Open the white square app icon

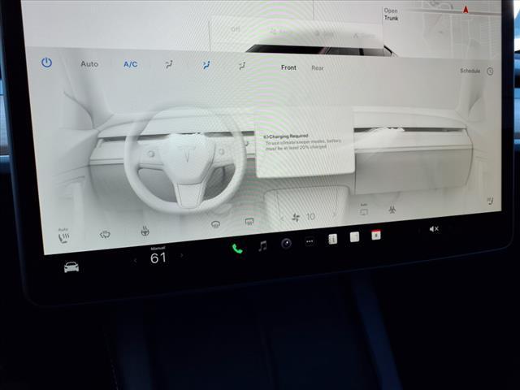(x=354, y=236)
